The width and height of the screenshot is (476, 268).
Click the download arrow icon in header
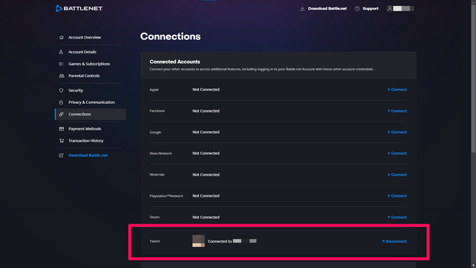click(x=302, y=8)
